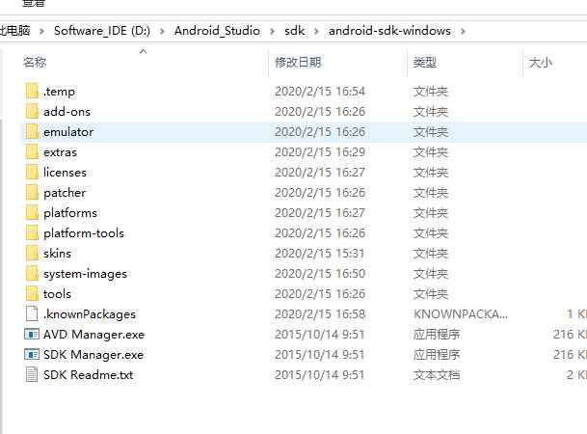This screenshot has height=434, width=587.
Task: Select the AVD Manager.exe file name
Action: 93,335
